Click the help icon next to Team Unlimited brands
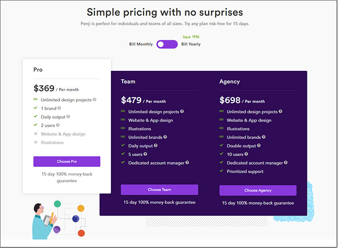 [x=165, y=137]
